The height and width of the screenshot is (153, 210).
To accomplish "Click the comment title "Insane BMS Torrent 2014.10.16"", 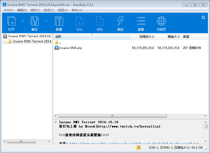I will click(x=89, y=122).
